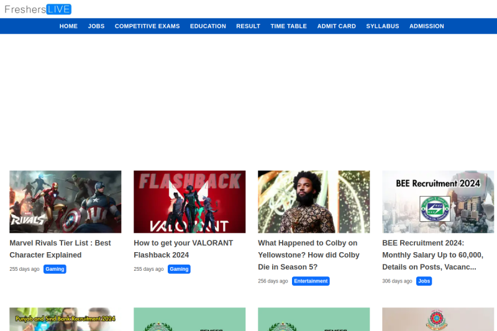The width and height of the screenshot is (497, 331).
Task: Open the SYLLABUS nav item
Action: [383, 26]
